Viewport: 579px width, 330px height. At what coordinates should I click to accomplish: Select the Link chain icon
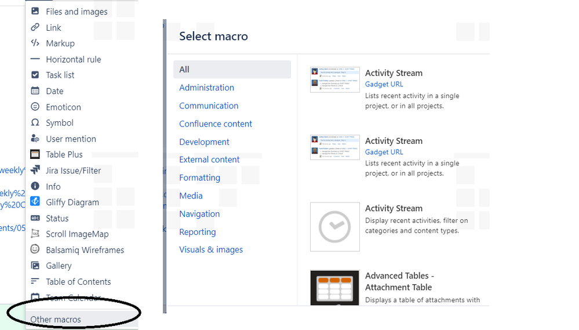(35, 27)
